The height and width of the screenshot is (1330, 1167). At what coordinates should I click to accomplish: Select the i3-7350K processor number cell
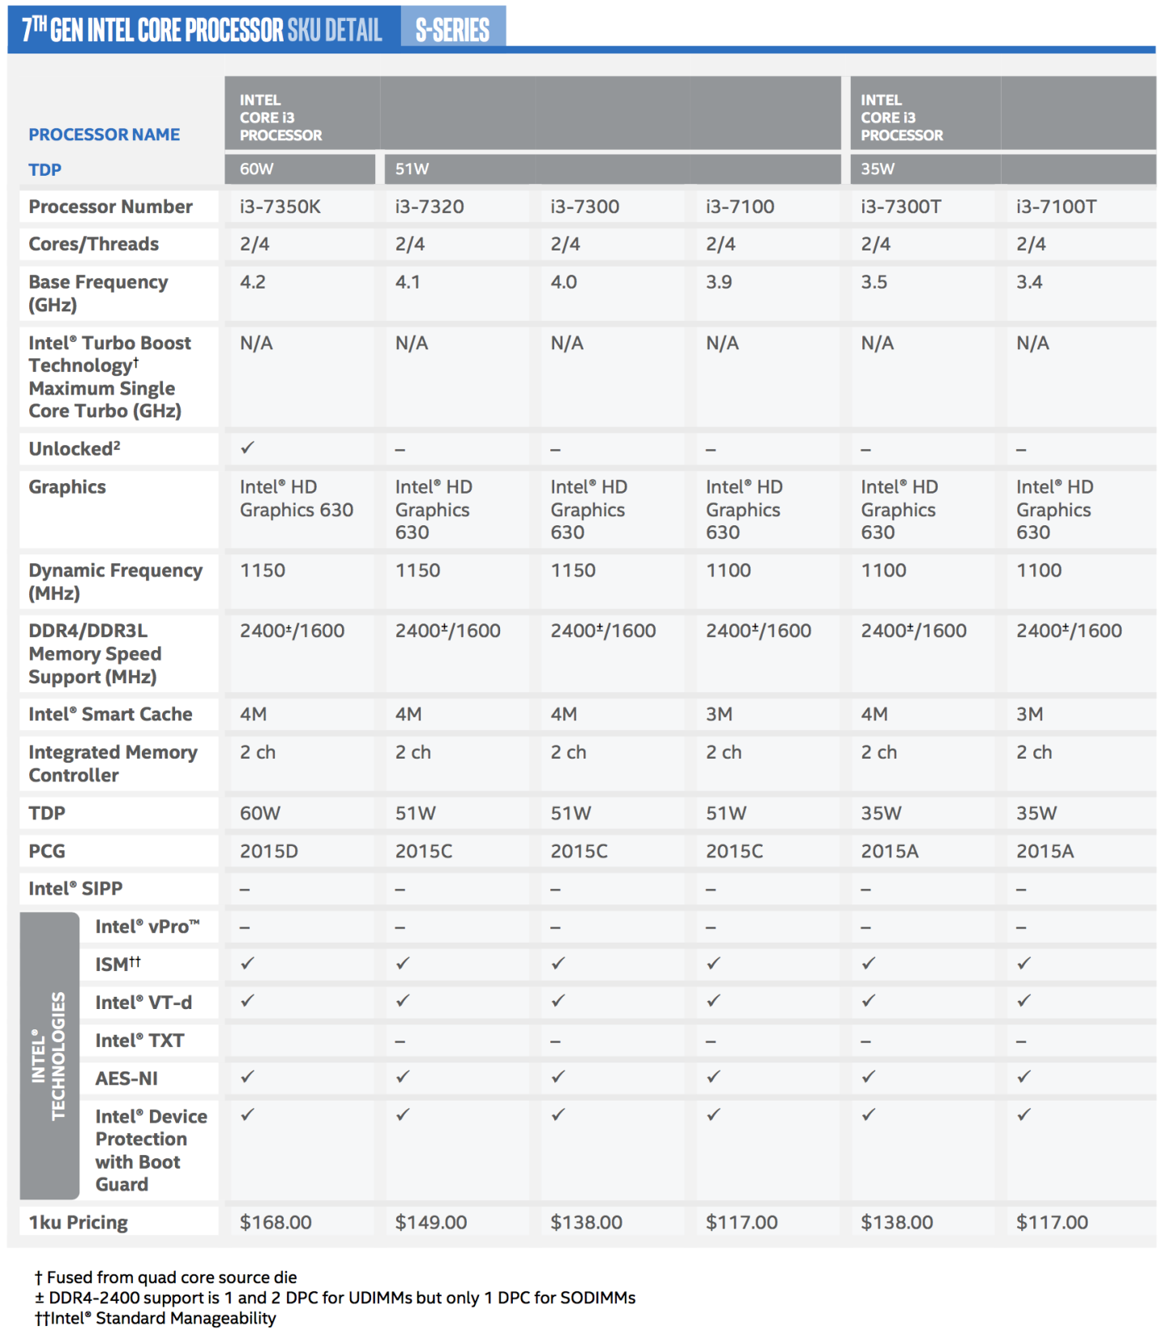280,207
